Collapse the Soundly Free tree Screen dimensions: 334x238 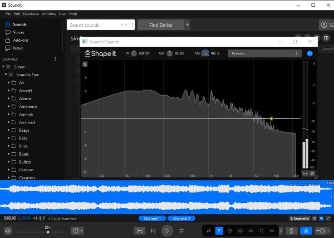pos(6,75)
